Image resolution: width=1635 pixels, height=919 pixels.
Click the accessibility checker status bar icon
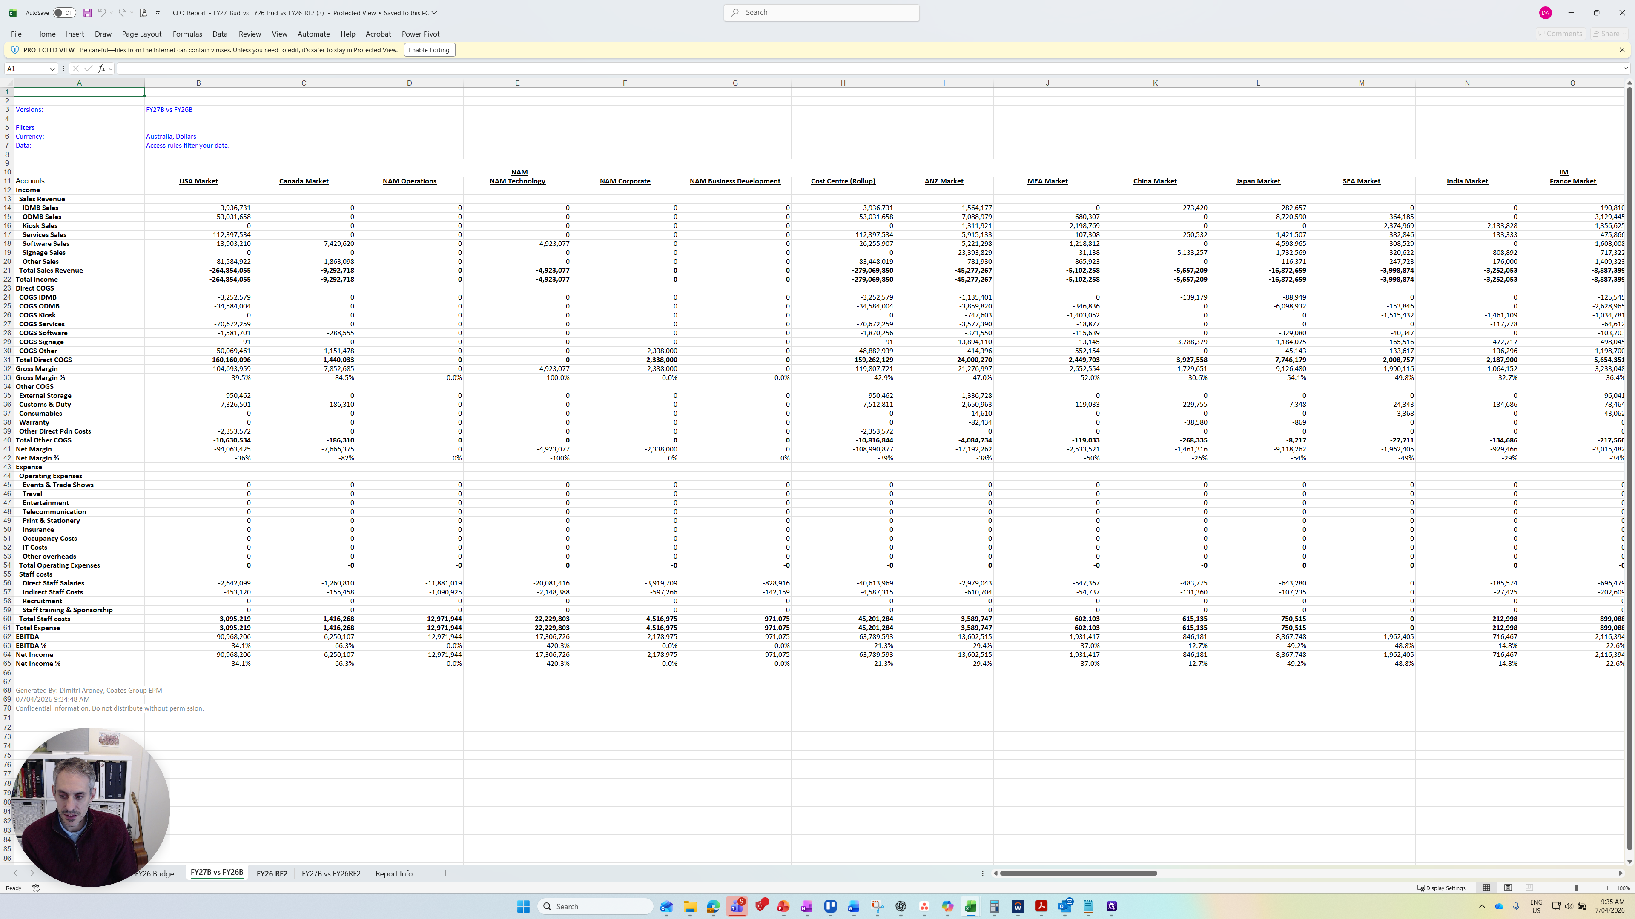(x=36, y=888)
